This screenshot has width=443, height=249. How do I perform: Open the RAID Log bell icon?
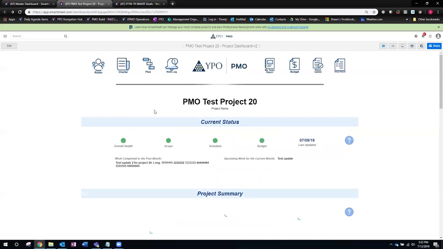[x=172, y=65]
